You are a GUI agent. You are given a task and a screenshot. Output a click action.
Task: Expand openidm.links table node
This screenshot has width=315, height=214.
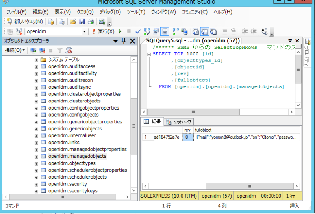(36, 143)
